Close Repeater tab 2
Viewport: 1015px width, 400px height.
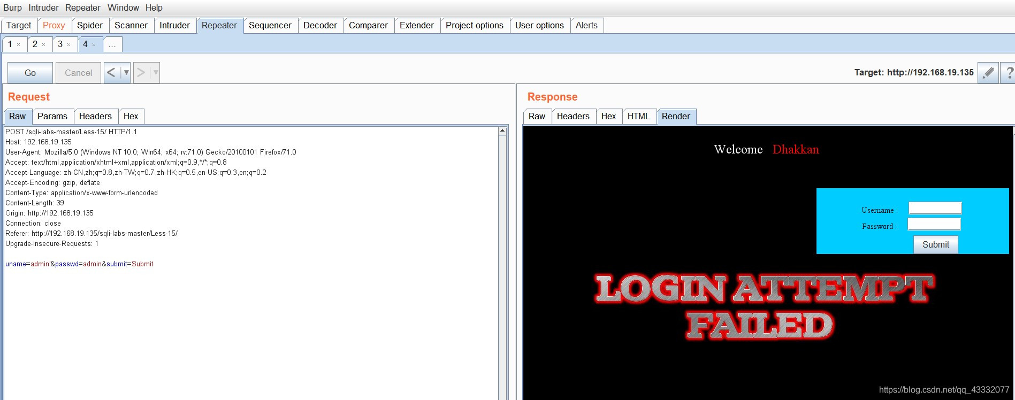coord(44,45)
